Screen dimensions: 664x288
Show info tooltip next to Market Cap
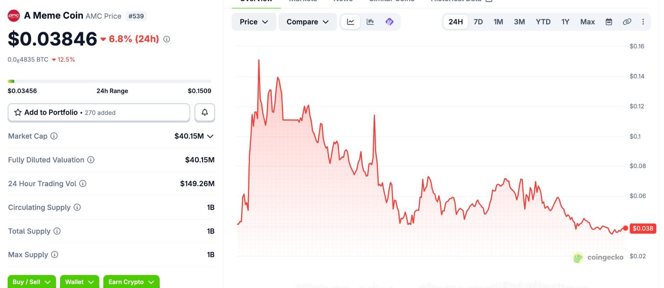(x=54, y=136)
